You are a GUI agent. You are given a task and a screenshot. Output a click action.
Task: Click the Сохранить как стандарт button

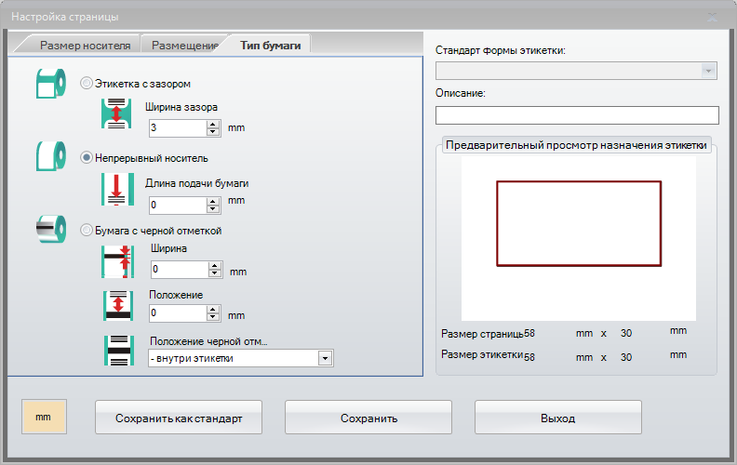(x=179, y=418)
